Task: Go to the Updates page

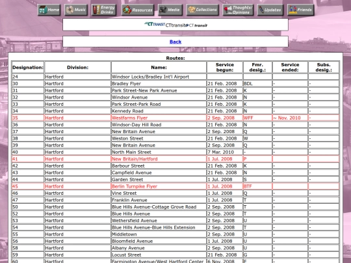Action: (x=270, y=10)
